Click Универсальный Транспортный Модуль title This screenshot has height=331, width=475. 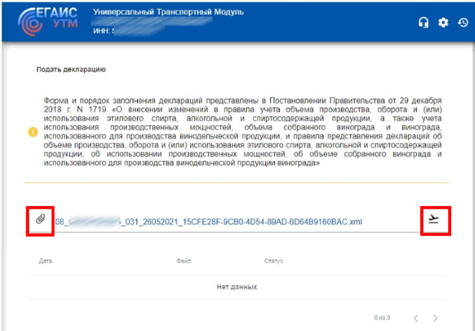[168, 12]
